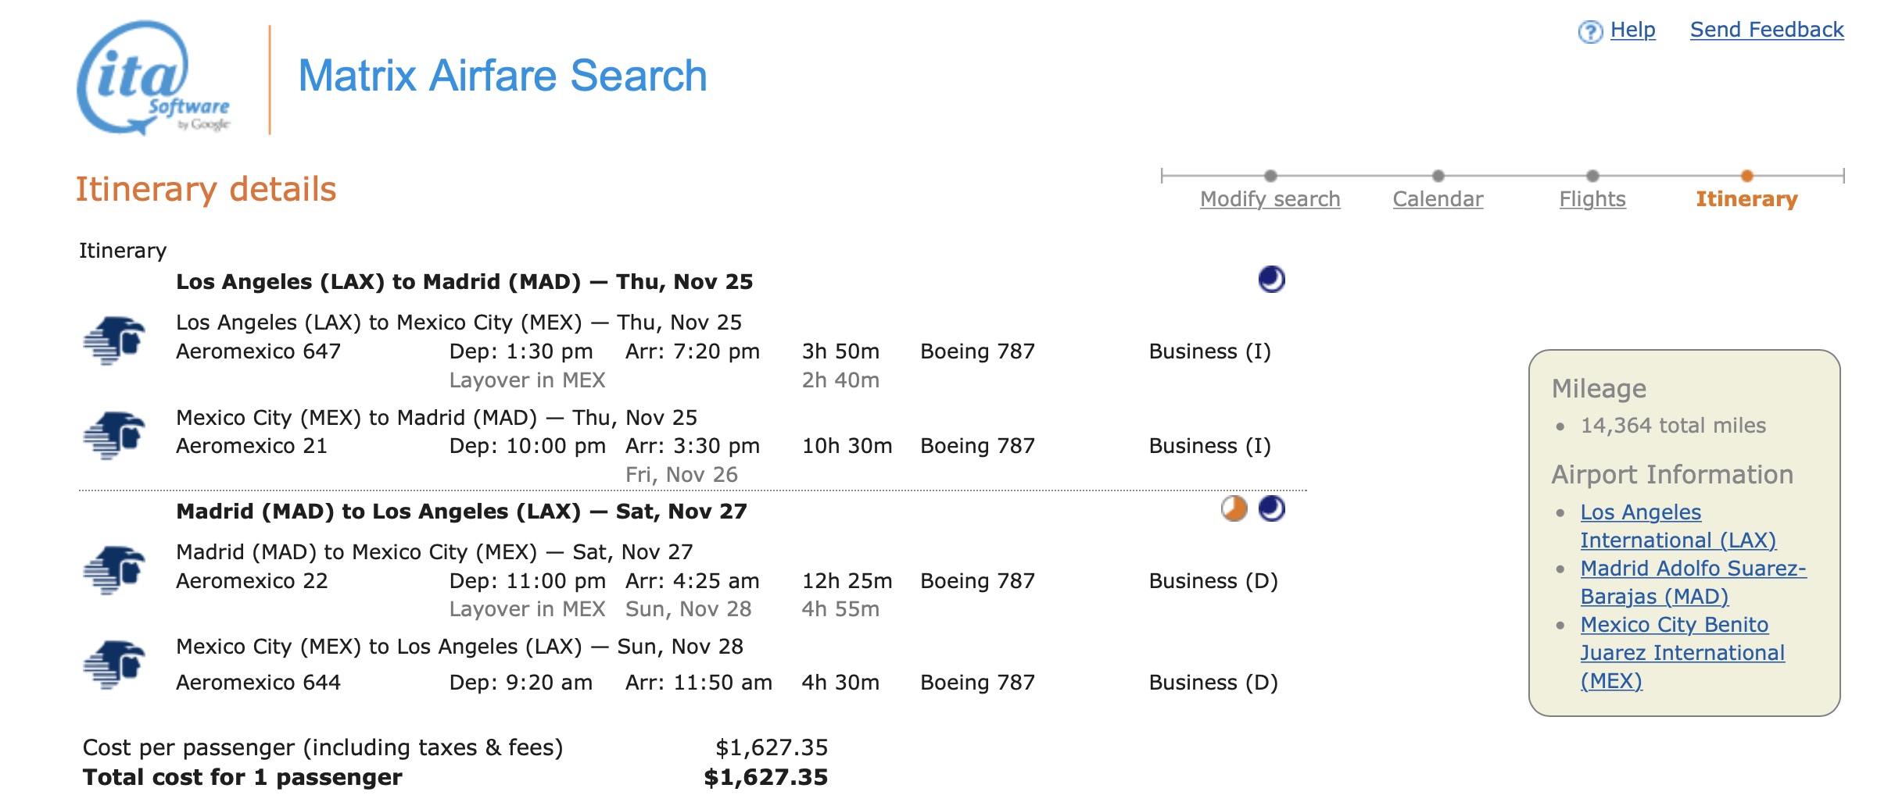Image resolution: width=1895 pixels, height=806 pixels.
Task: Click Aeromexico logo beside flight 21
Action: tap(114, 435)
